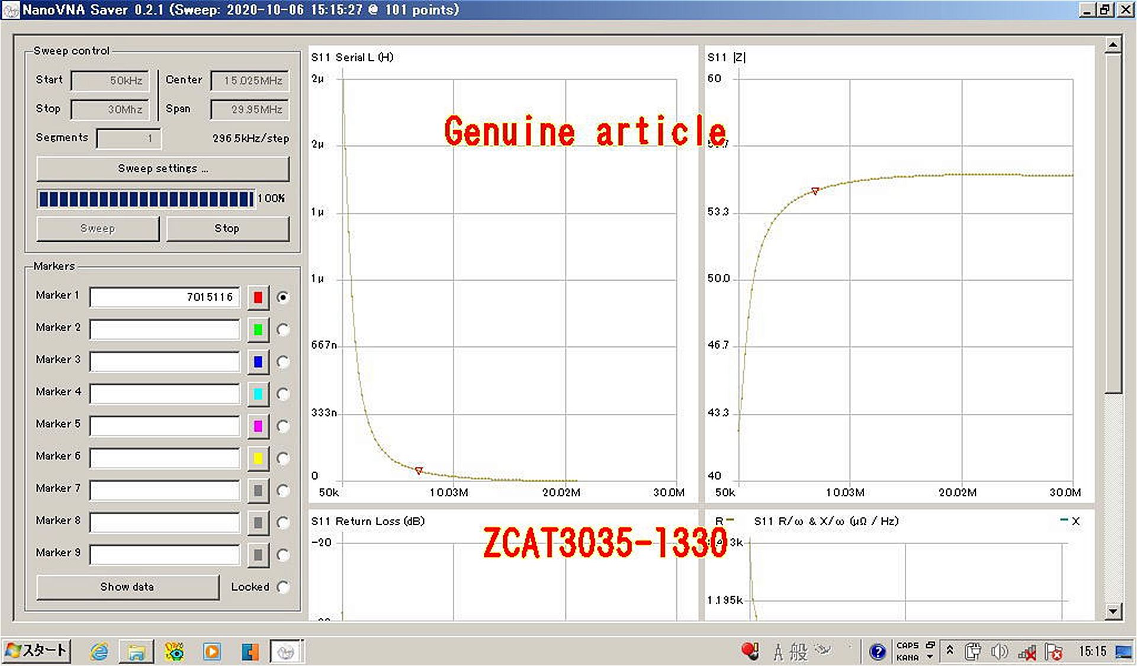Screen dimensions: 1137x666
Task: Open the file explorer folder taskbar icon
Action: click(136, 652)
